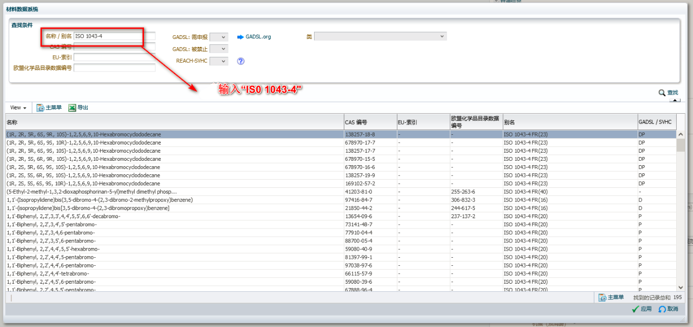
Task: Select row with CAS 59080-40-9
Action: [x=341, y=249]
